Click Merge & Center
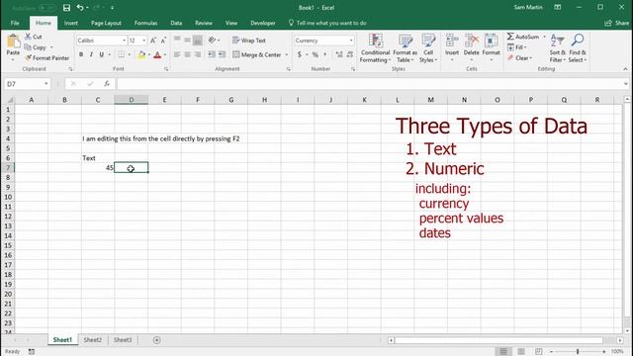633x356 pixels. pyautogui.click(x=257, y=54)
